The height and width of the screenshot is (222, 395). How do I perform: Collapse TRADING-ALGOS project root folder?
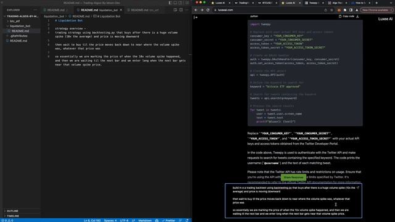click(21, 17)
